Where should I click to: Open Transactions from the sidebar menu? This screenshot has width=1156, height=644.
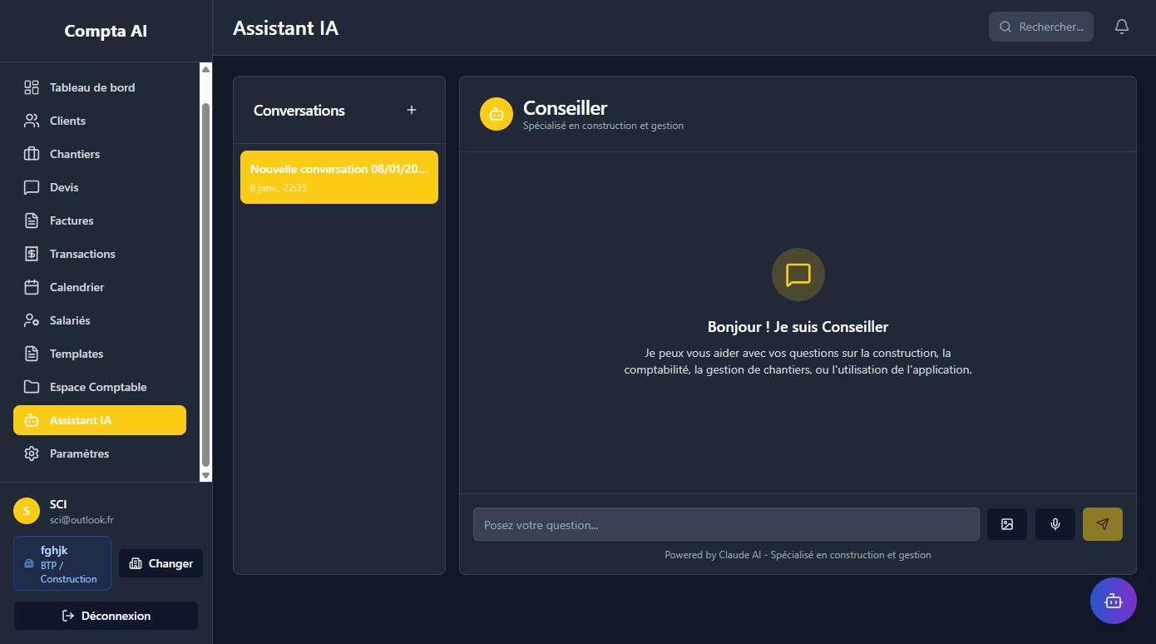pos(82,253)
